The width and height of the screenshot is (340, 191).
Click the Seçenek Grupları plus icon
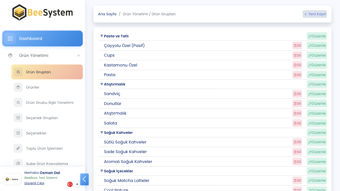18,118
